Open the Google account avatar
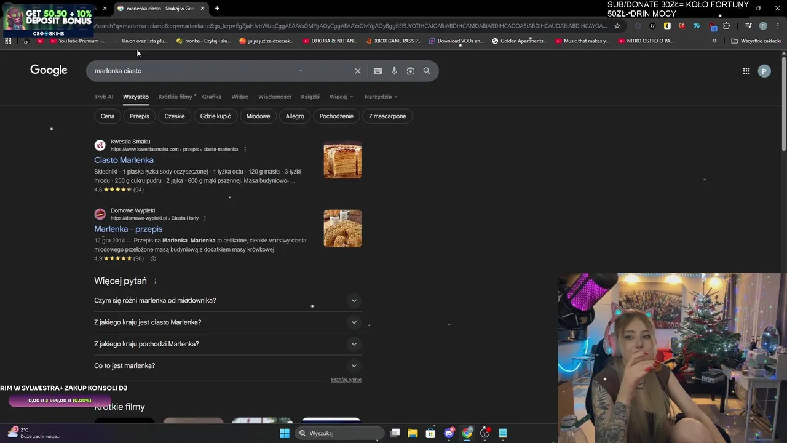Viewport: 787px width, 443px height. pos(764,71)
